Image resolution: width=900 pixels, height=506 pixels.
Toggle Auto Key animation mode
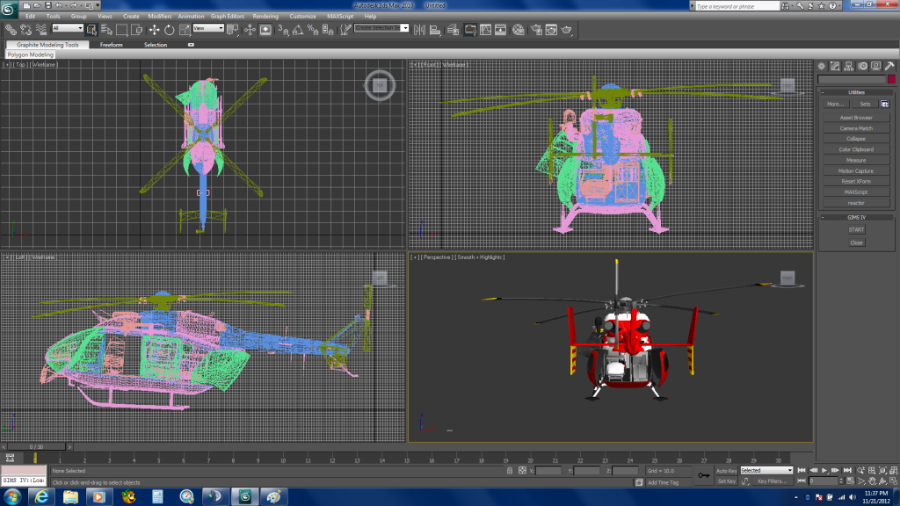(x=726, y=470)
